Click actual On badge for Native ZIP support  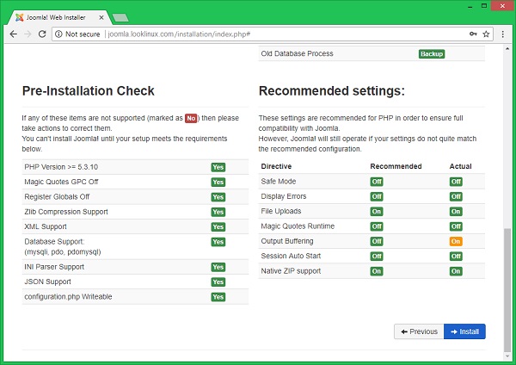tap(456, 271)
